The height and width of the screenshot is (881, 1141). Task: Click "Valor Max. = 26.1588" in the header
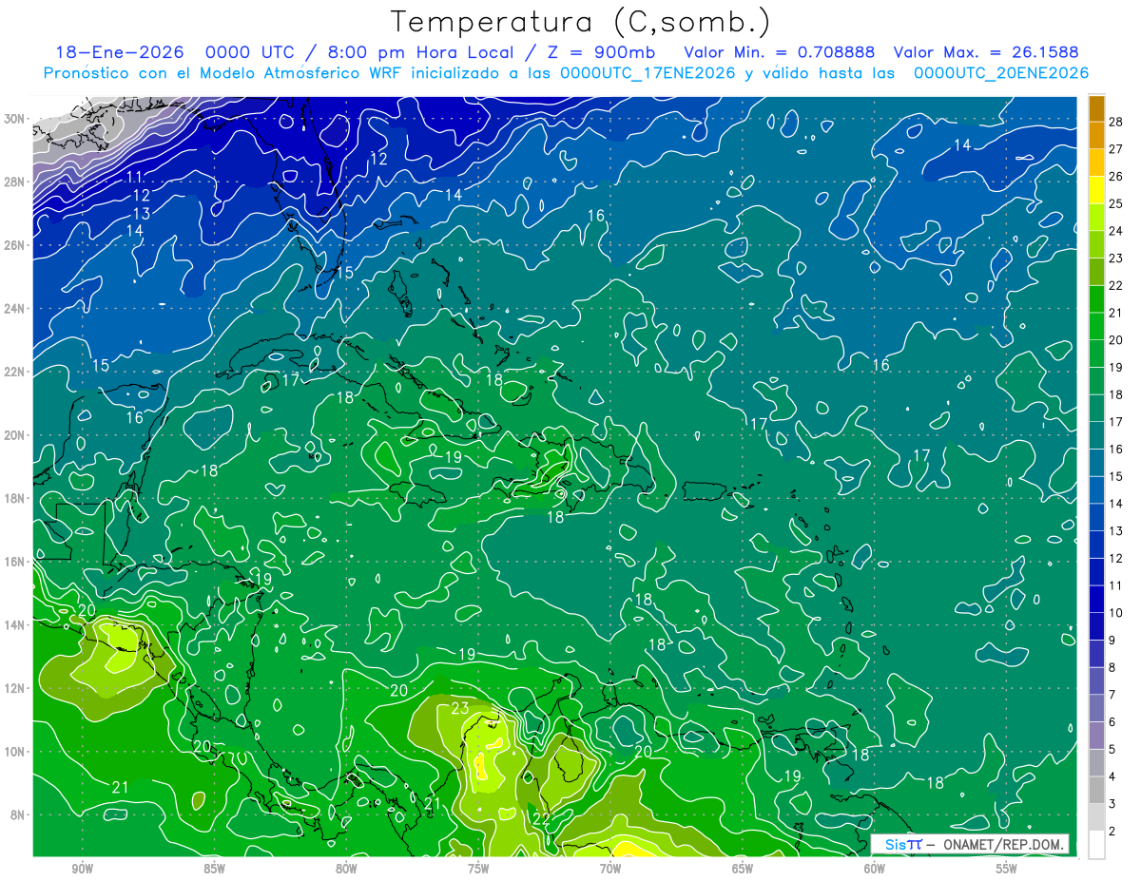[x=987, y=52]
